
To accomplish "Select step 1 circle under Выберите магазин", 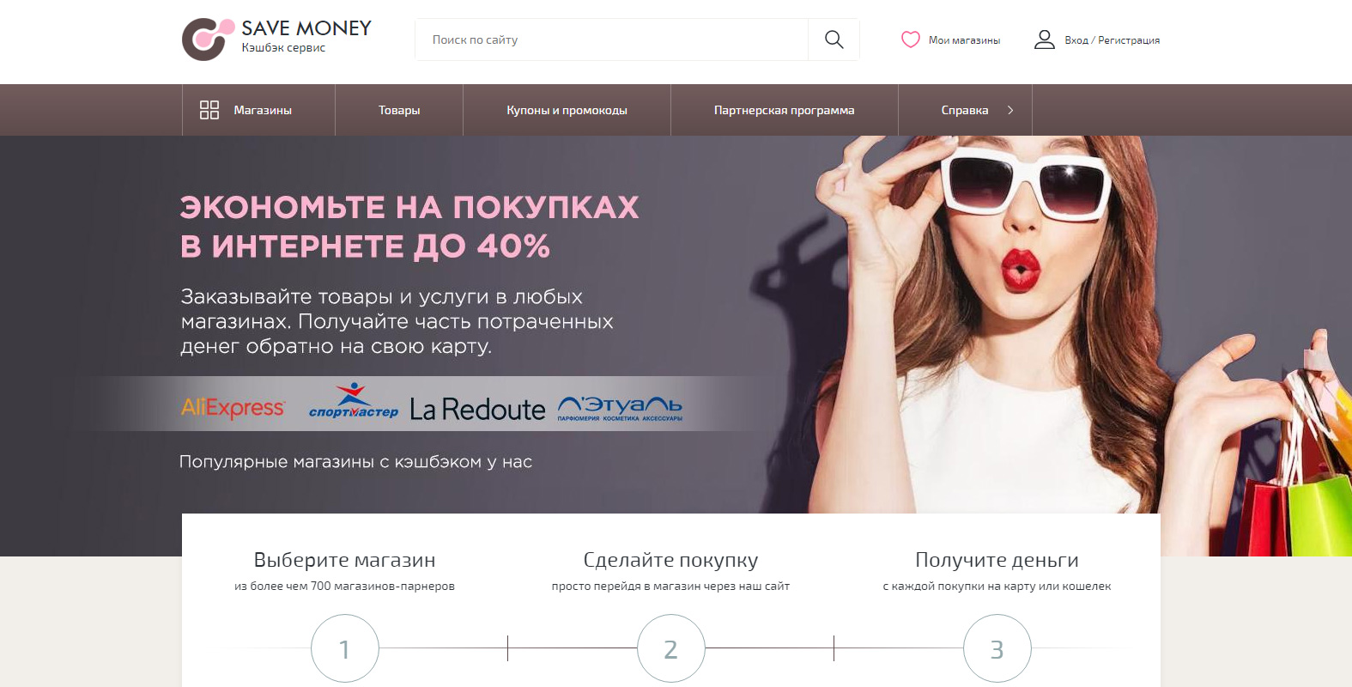I will [x=345, y=648].
